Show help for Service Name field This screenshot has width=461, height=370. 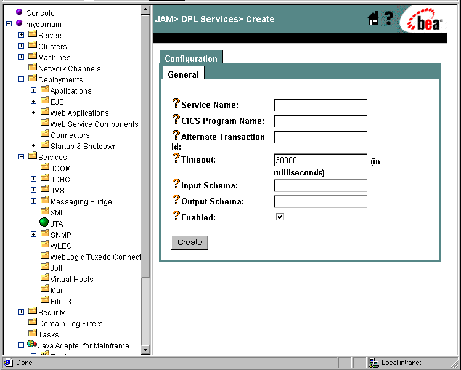pos(176,103)
